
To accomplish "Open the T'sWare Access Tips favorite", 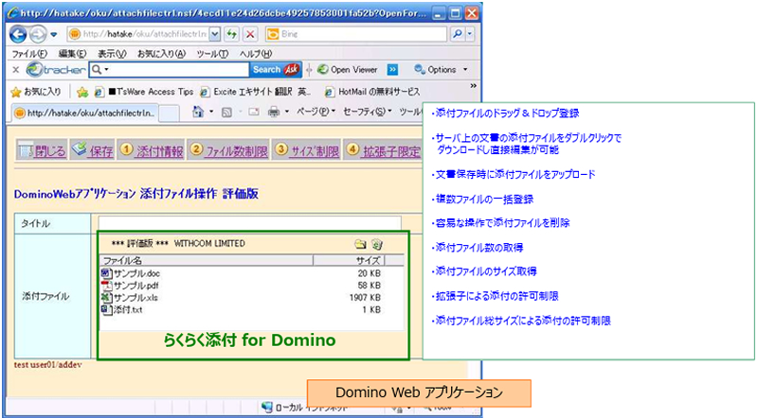I will coord(144,92).
